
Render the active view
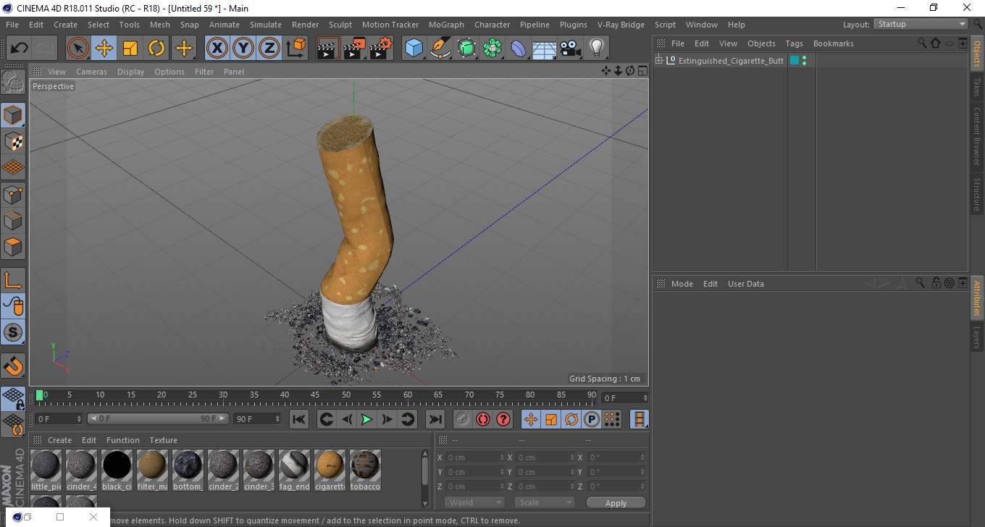(329, 49)
